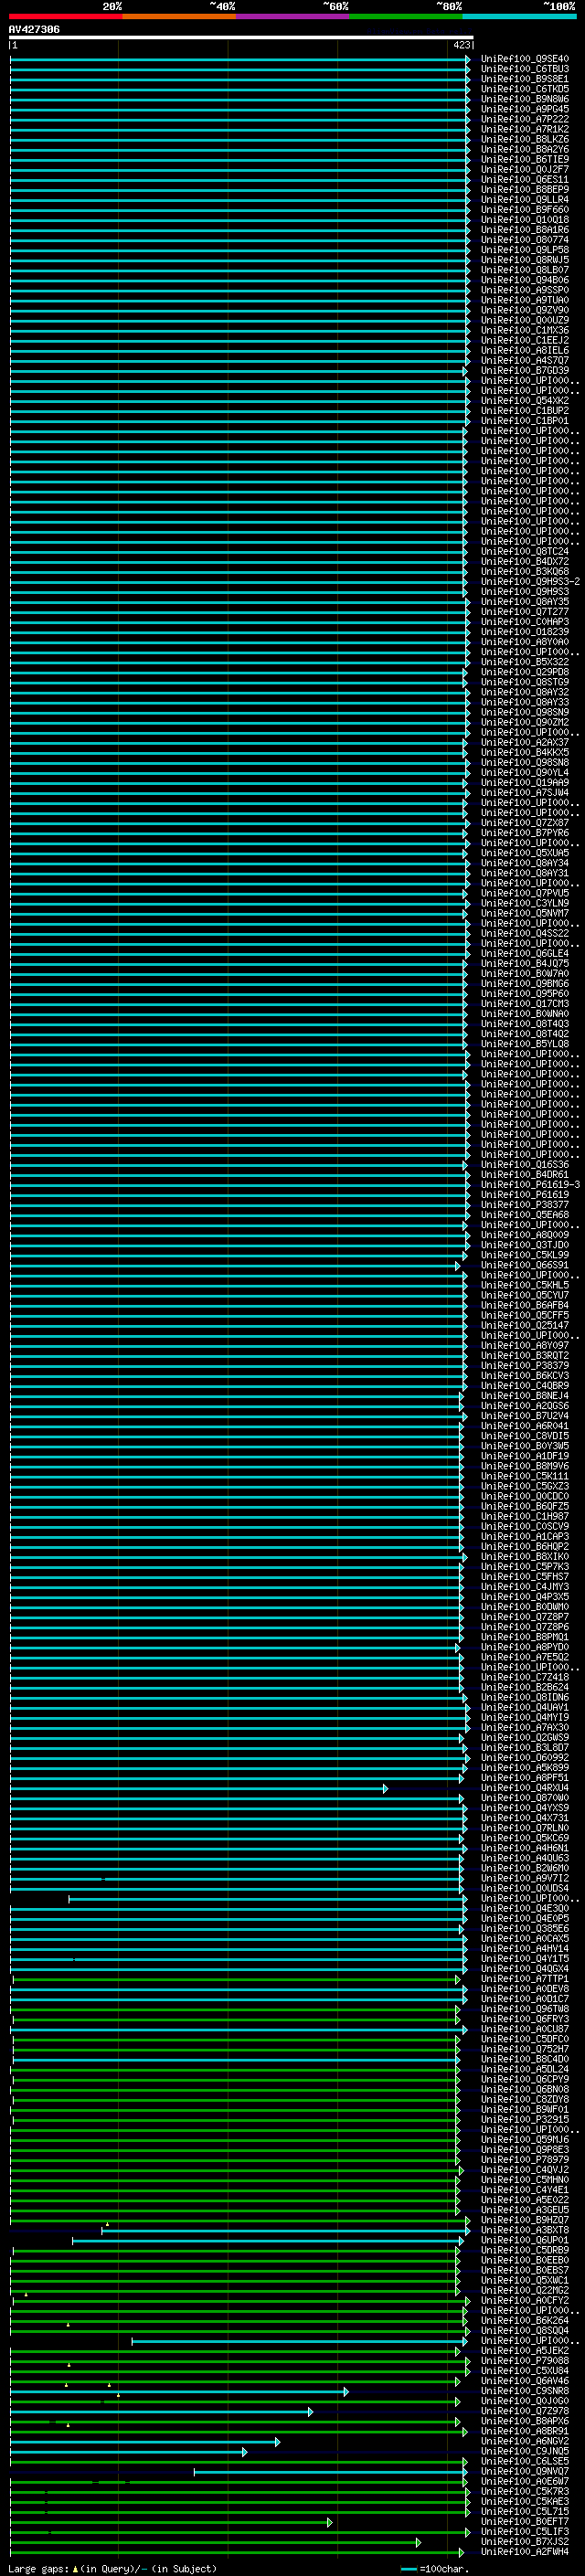Screen dimensions: 585x2576
Task: Click the red 20% identity legend segment
Action: point(66,16)
